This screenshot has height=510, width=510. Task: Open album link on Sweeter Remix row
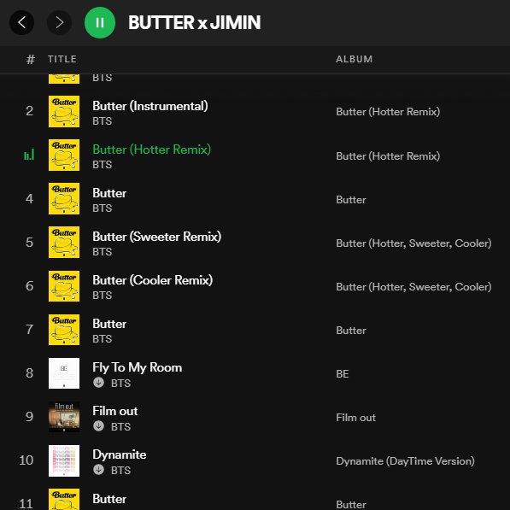pos(413,243)
